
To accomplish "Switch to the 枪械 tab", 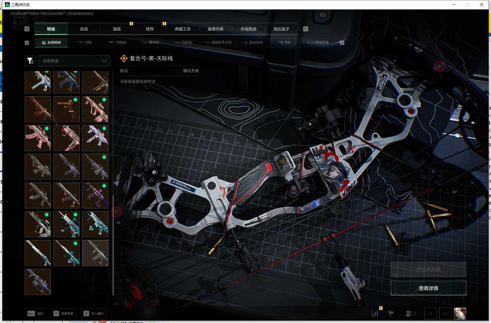I will pyautogui.click(x=51, y=29).
